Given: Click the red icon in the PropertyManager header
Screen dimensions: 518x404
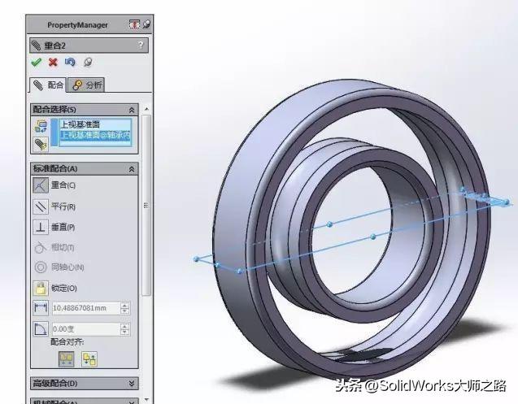Looking at the screenshot, I should point(134,24).
